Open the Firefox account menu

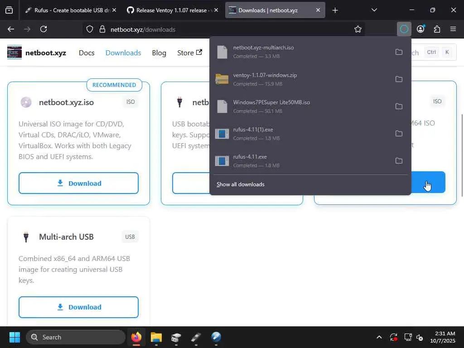point(420,29)
